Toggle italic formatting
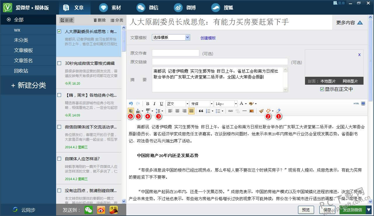 [x=155, y=104]
